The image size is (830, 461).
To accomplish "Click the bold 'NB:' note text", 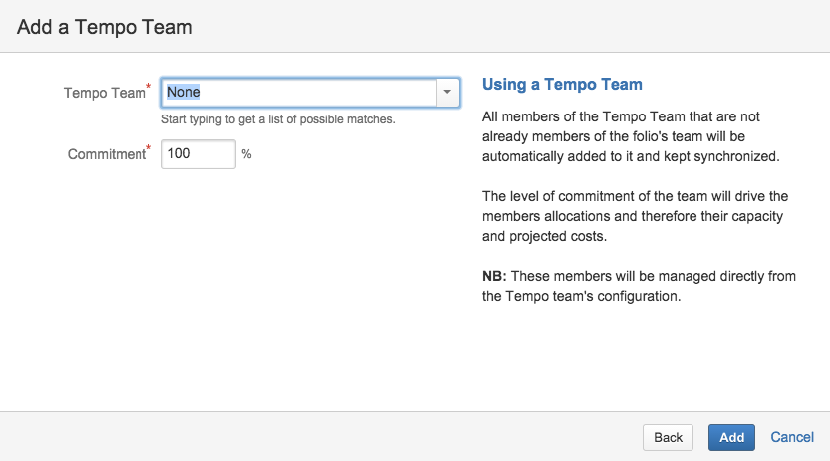I will coord(496,276).
